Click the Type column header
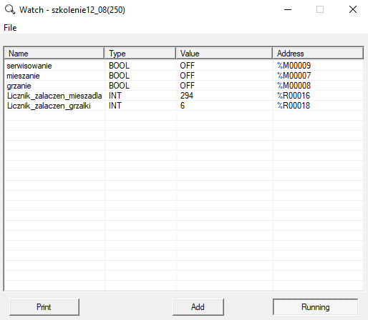This screenshot has height=320, width=368. point(140,53)
